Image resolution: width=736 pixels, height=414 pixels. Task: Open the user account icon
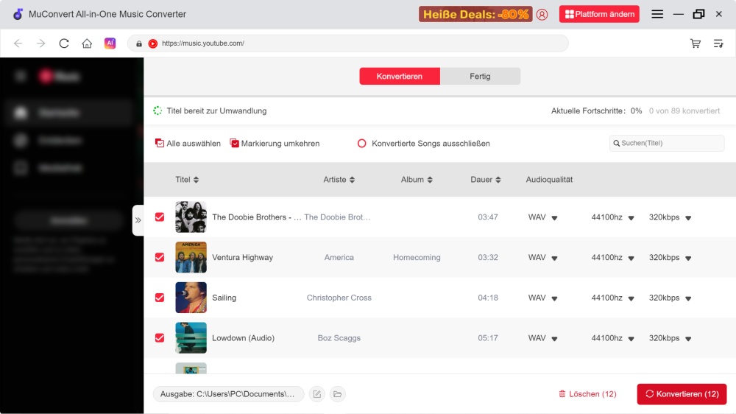click(x=542, y=15)
